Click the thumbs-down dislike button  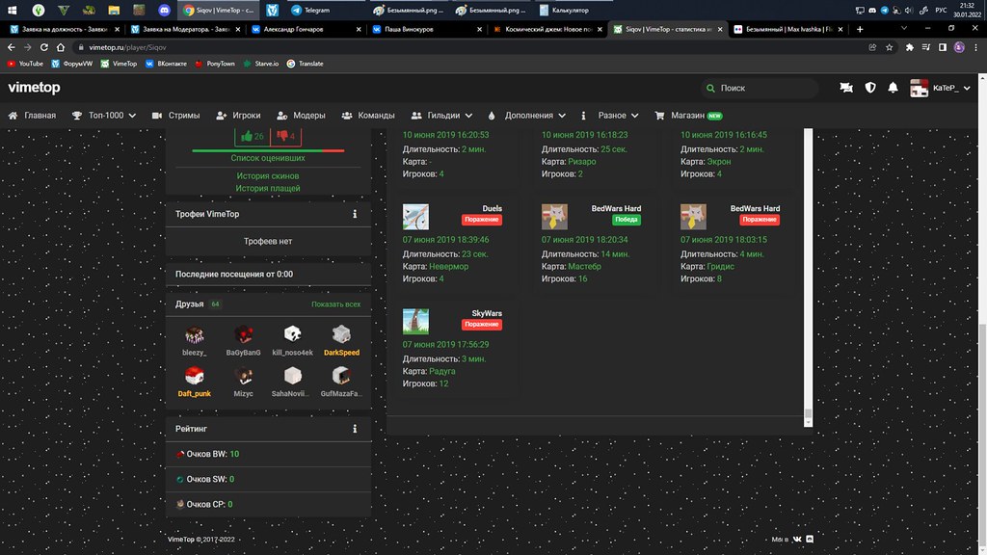[287, 136]
